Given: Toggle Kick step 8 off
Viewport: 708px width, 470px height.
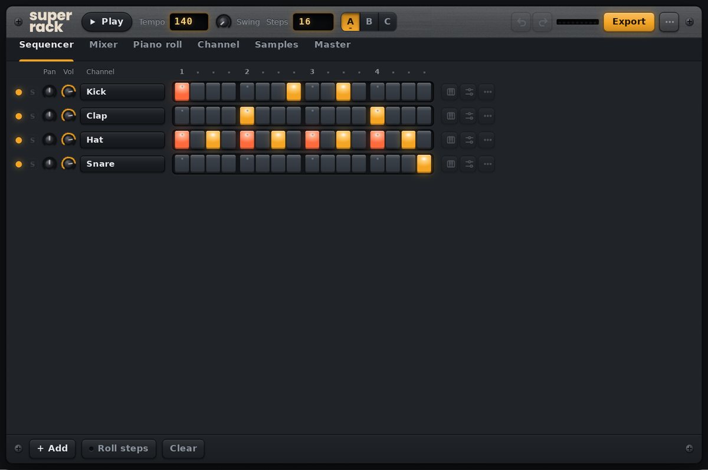Looking at the screenshot, I should pyautogui.click(x=294, y=92).
